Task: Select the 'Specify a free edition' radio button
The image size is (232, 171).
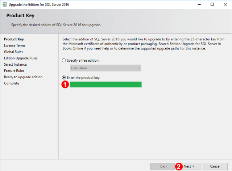Action: pos(64,60)
